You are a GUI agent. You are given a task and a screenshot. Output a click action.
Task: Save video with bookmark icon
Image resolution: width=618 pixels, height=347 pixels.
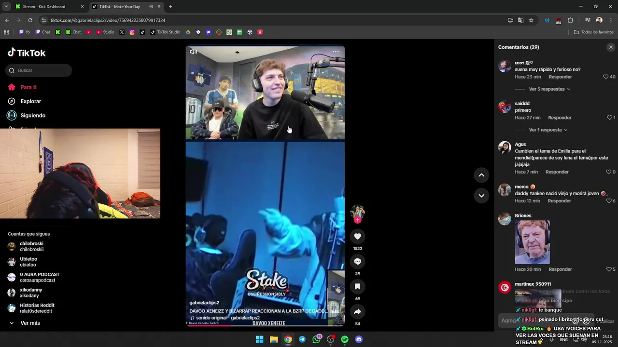(x=357, y=286)
